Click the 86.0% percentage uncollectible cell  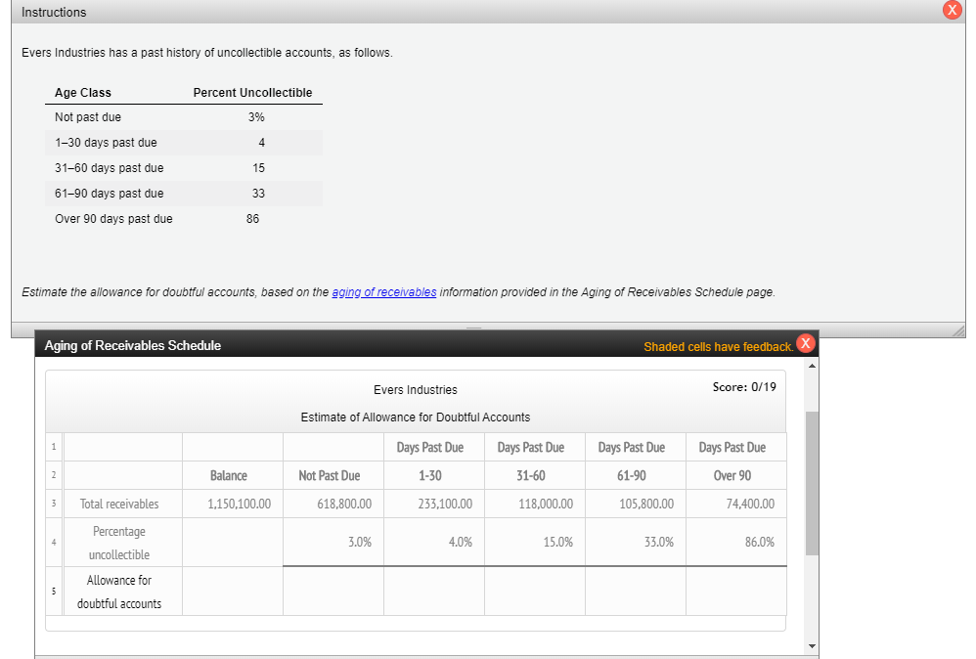click(x=735, y=541)
